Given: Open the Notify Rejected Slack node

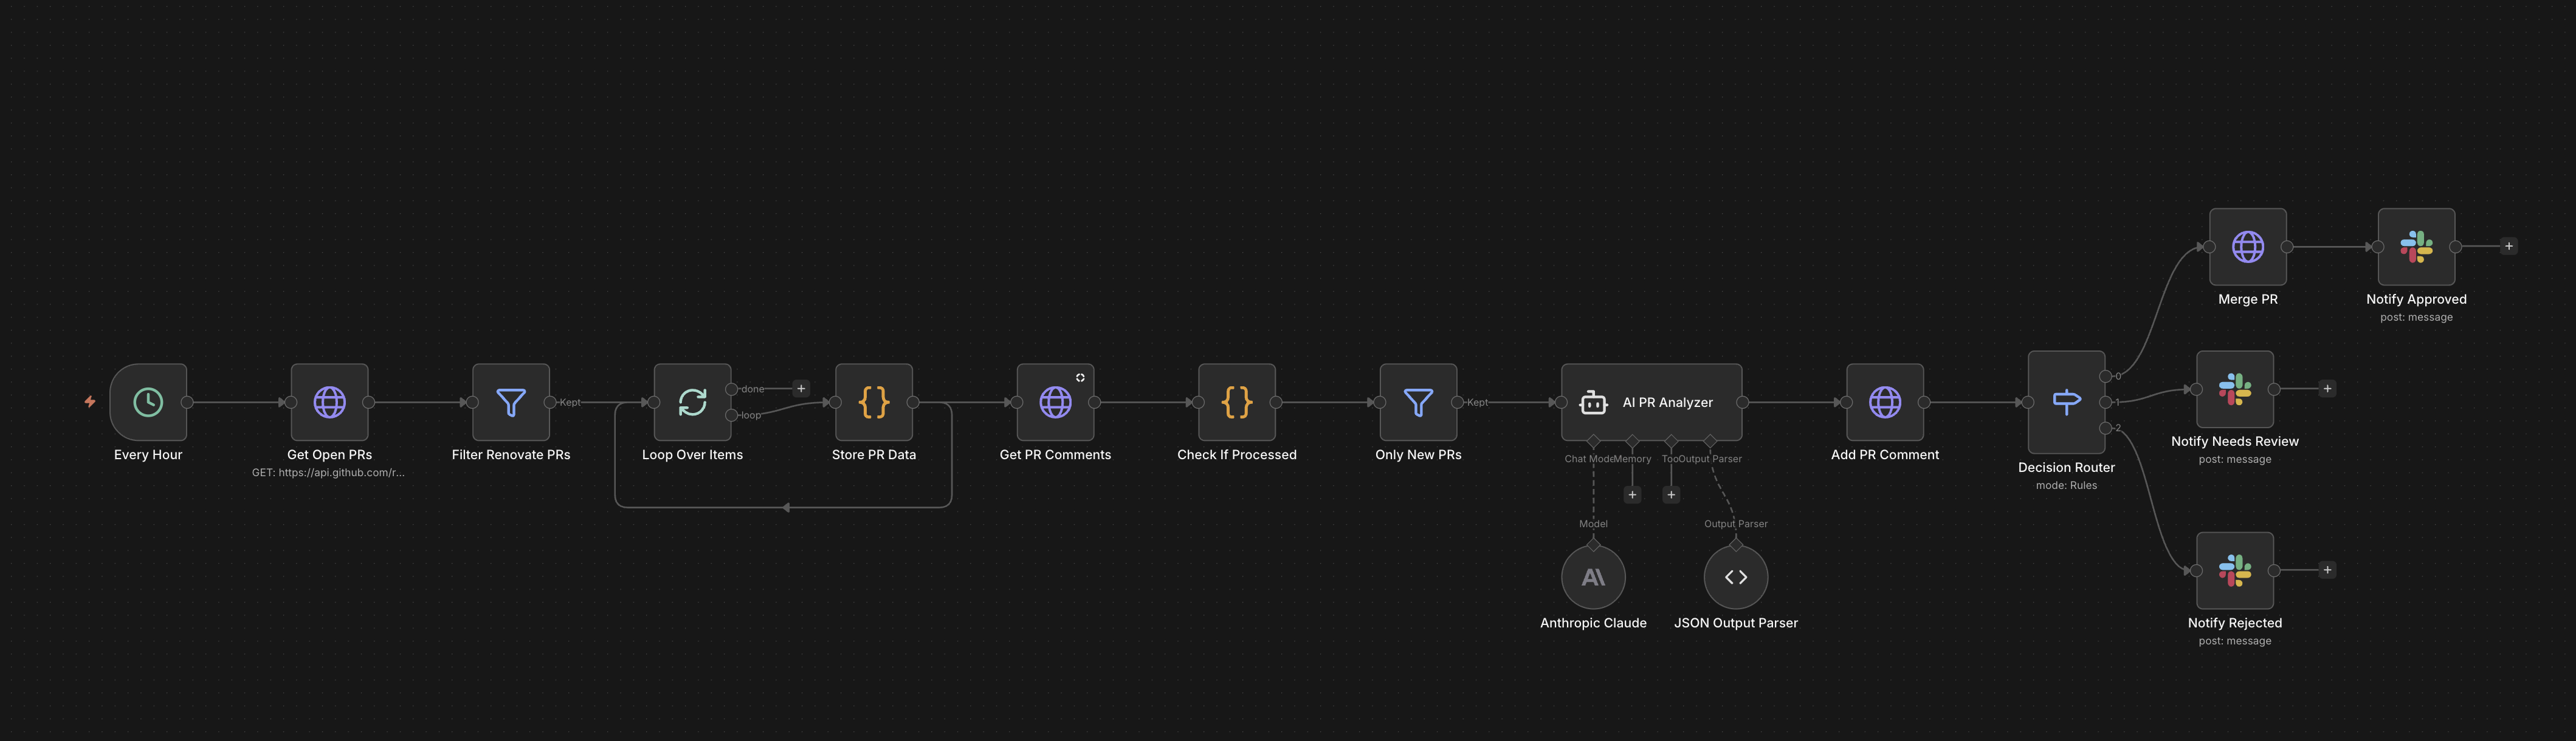Looking at the screenshot, I should click(2234, 570).
